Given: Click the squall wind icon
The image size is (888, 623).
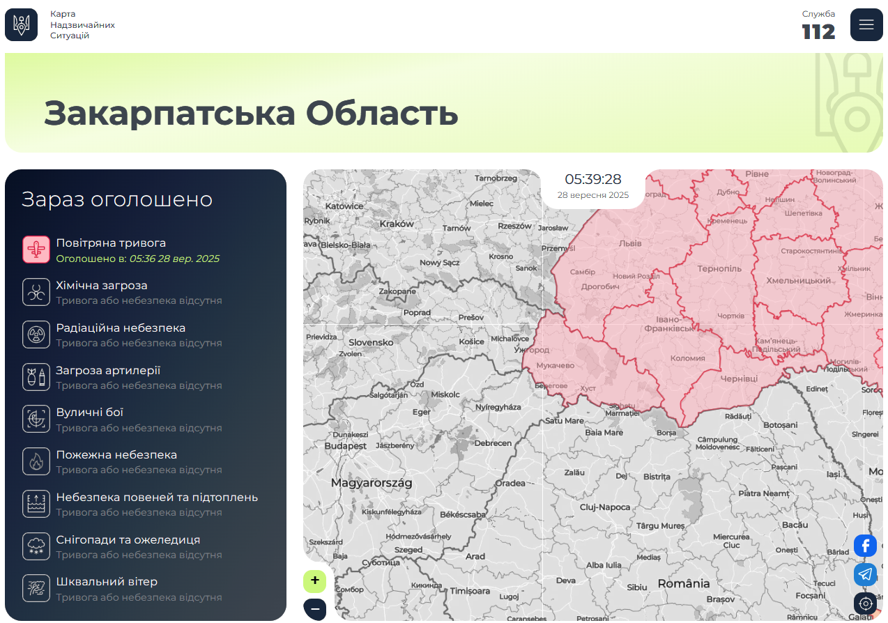Looking at the screenshot, I should tap(36, 588).
